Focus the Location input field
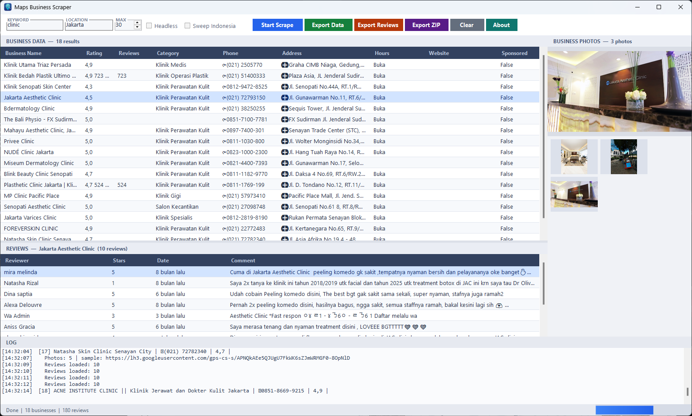This screenshot has height=416, width=692. click(x=89, y=25)
